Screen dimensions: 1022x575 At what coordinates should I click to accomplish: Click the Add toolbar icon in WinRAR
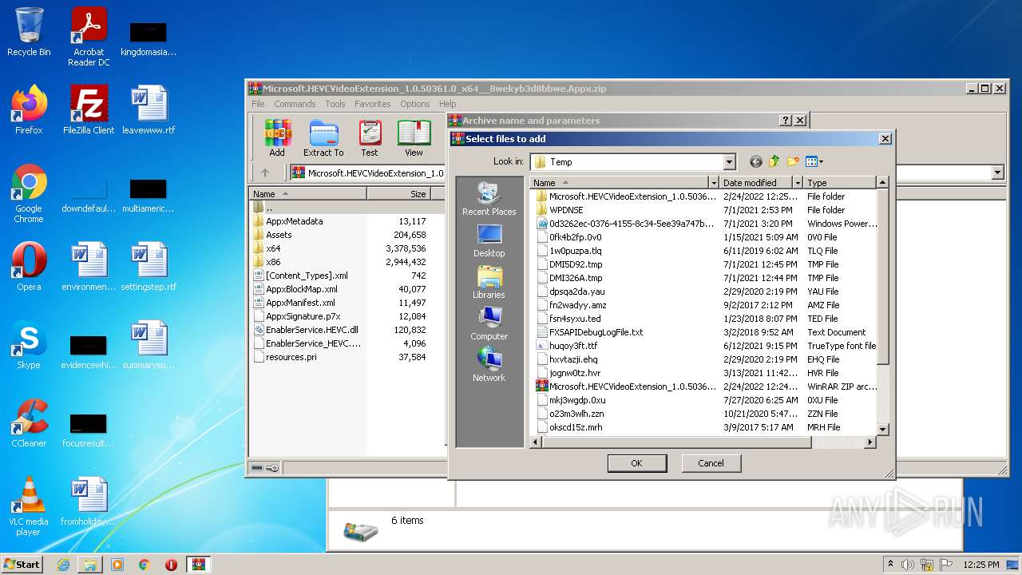click(277, 138)
